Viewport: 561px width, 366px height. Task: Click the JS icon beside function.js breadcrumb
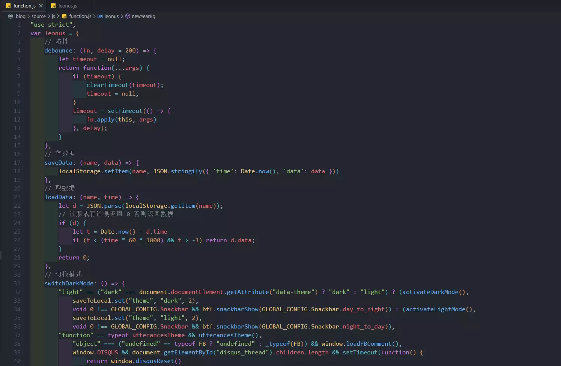click(64, 16)
